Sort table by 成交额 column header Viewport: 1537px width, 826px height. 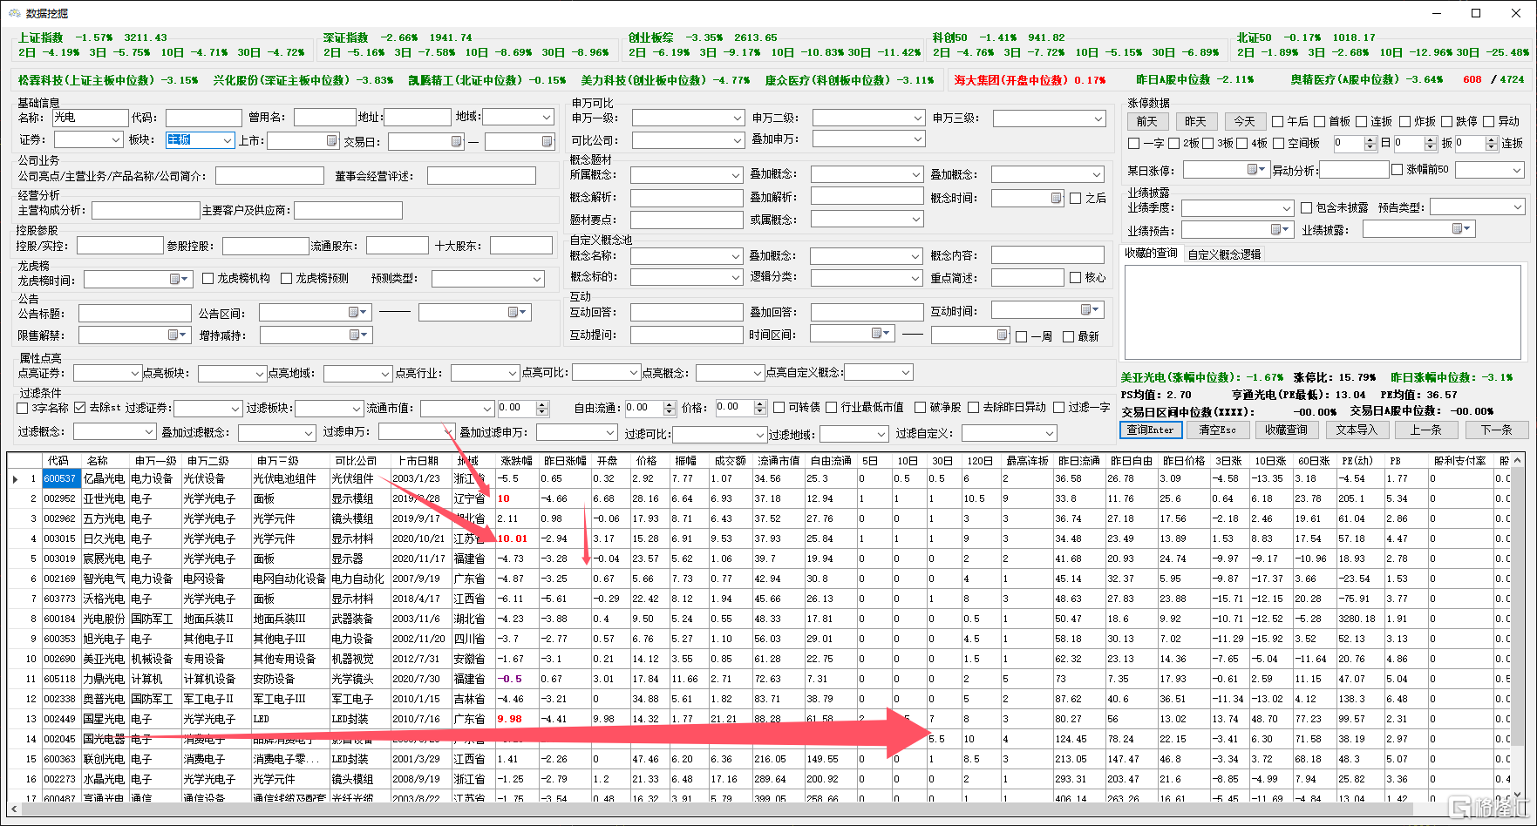730,460
